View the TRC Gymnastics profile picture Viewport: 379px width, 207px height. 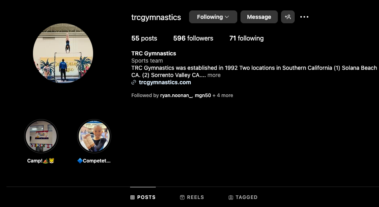[63, 53]
